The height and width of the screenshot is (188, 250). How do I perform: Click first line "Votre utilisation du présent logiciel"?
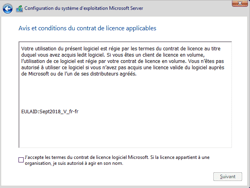63,49
